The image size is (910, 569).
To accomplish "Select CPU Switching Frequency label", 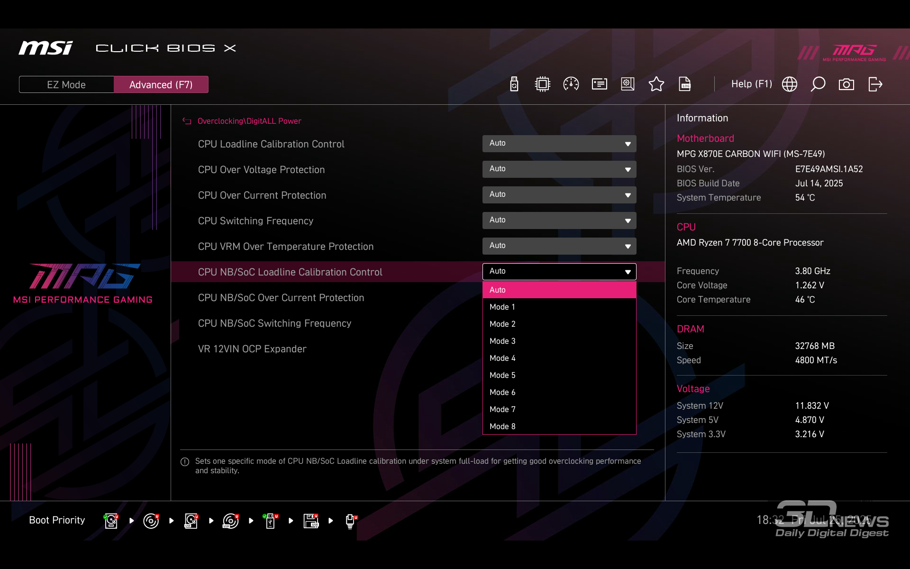I will [x=255, y=221].
